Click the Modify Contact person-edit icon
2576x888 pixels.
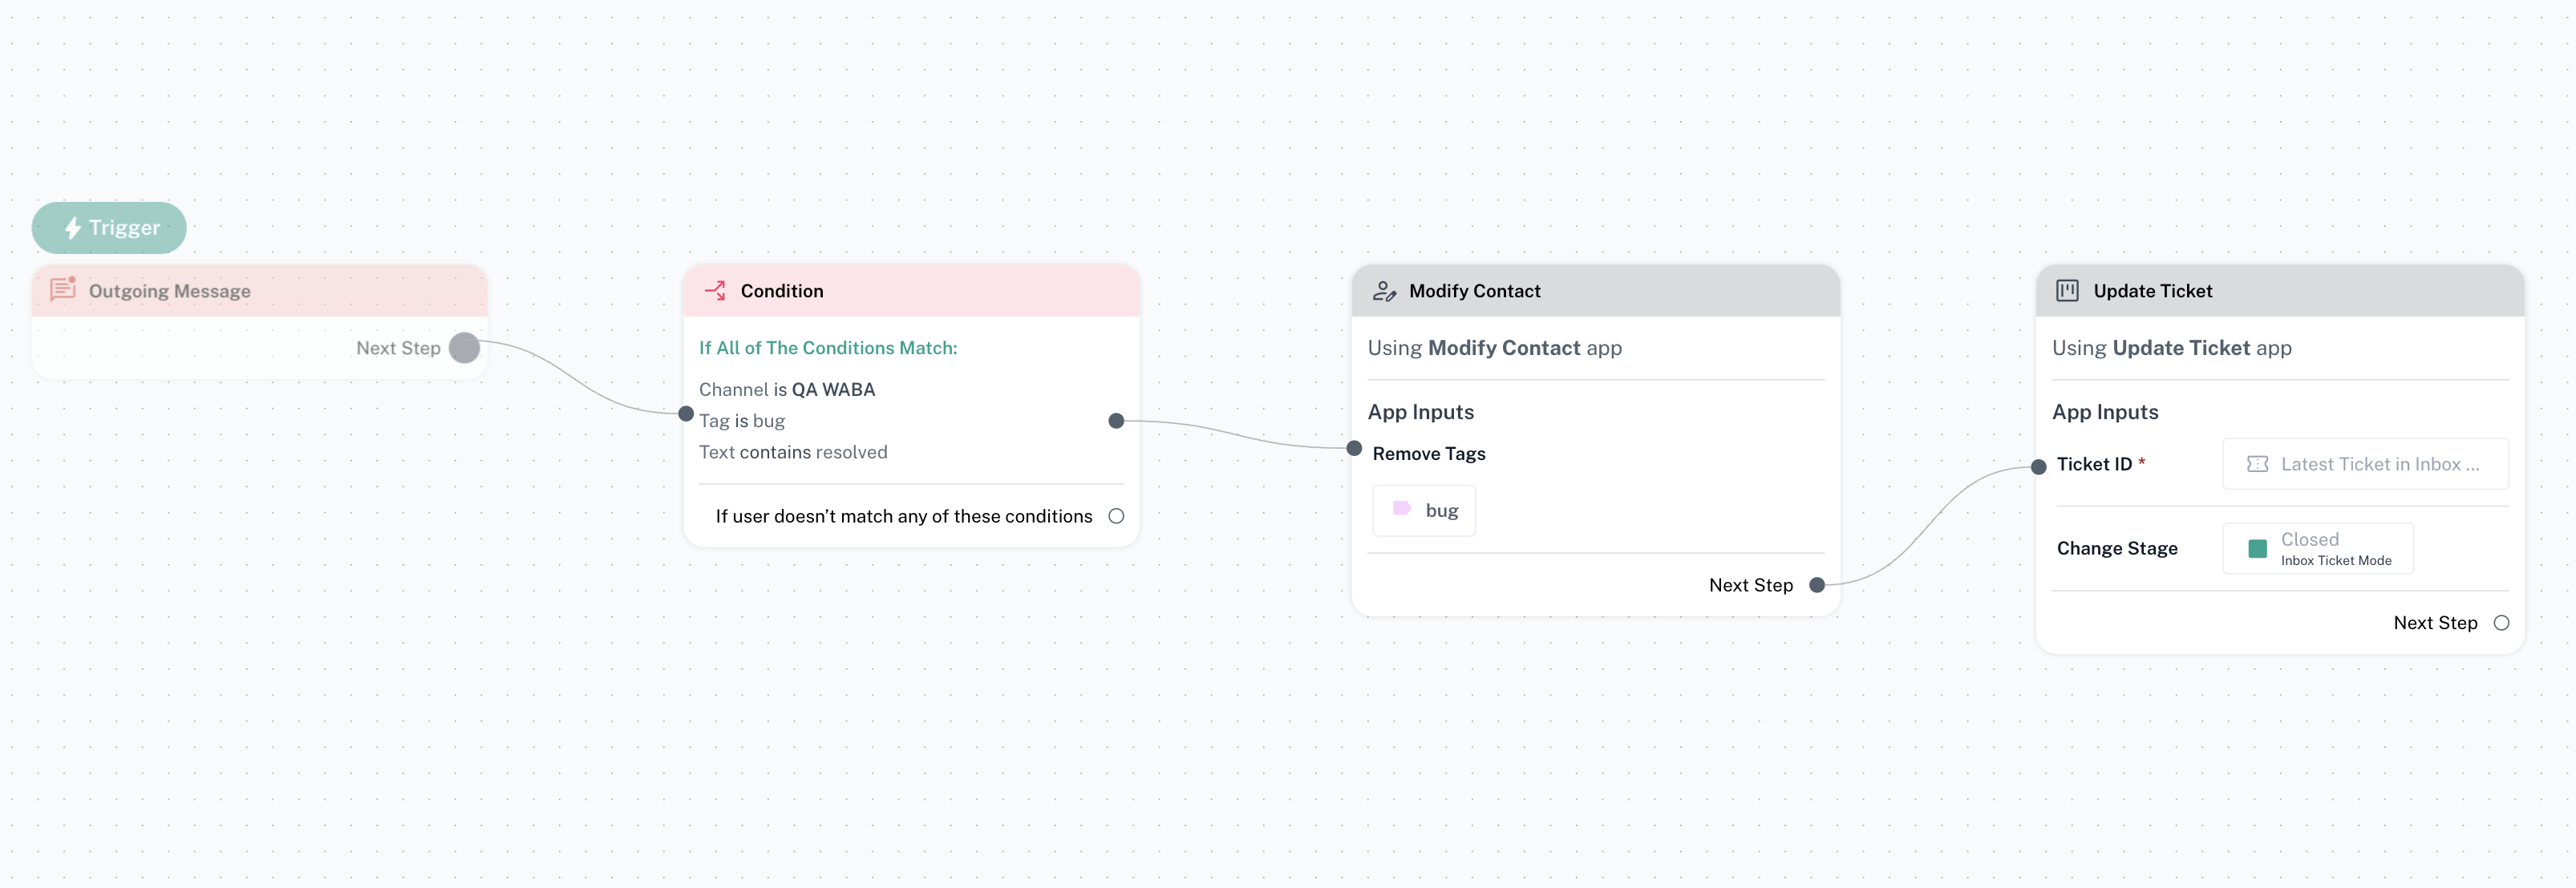click(x=1384, y=291)
